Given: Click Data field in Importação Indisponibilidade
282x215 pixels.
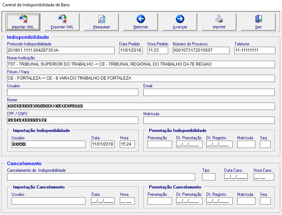Looking at the screenshot, I should [103, 144].
